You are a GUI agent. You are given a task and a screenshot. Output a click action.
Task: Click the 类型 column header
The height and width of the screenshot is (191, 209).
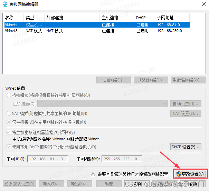click(x=34, y=18)
